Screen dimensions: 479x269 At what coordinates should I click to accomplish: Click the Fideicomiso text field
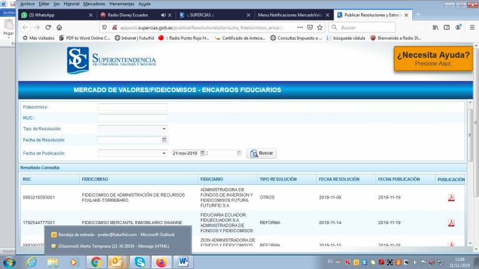click(132, 107)
